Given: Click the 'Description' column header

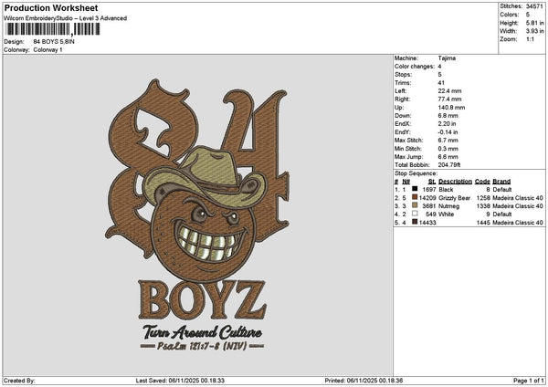Looking at the screenshot, I should 455,182.
